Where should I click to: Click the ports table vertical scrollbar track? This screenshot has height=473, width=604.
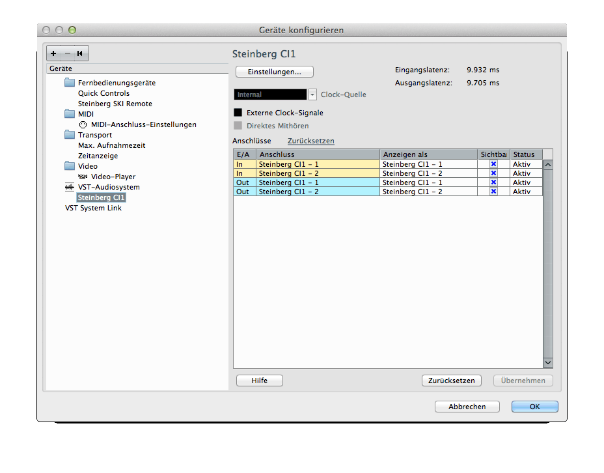point(548,264)
